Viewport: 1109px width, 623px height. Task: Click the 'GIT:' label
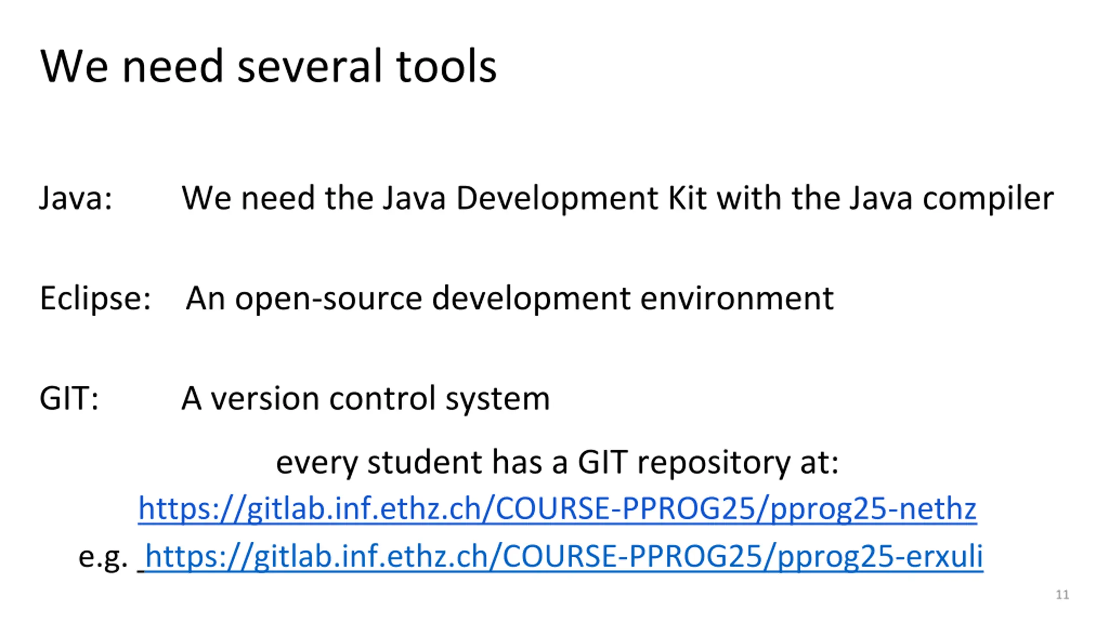coord(69,398)
